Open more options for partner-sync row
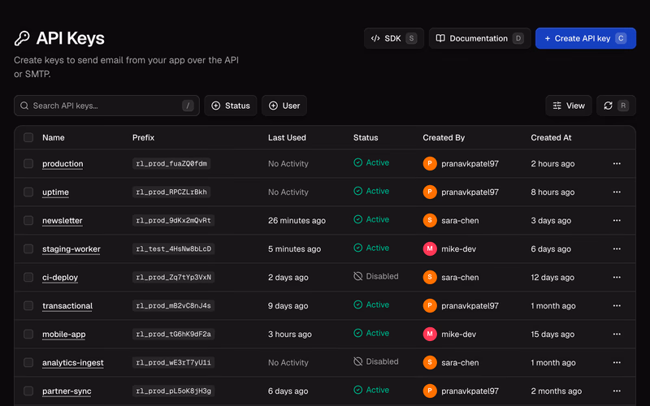The image size is (650, 406). (x=617, y=391)
